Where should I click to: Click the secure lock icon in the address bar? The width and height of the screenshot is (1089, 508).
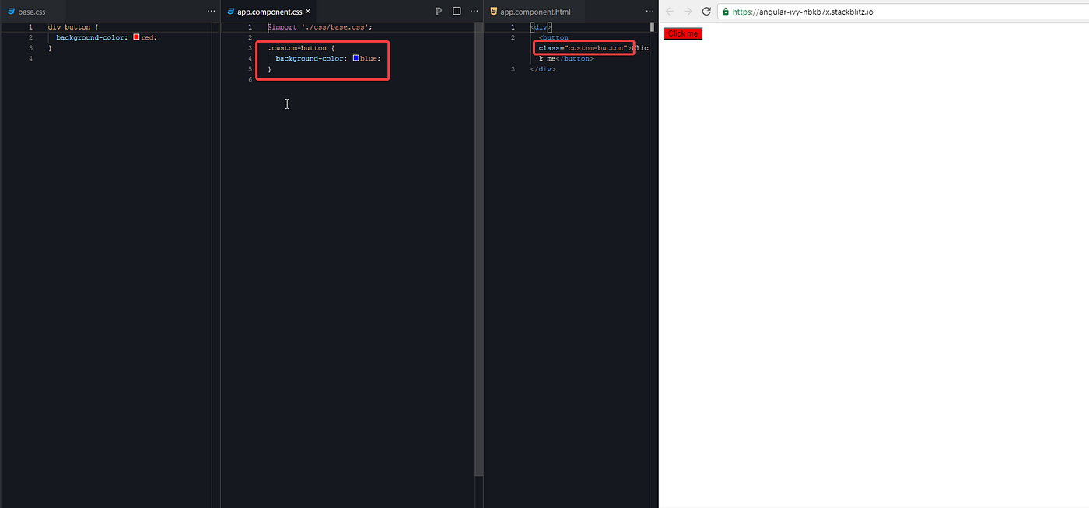coord(725,12)
